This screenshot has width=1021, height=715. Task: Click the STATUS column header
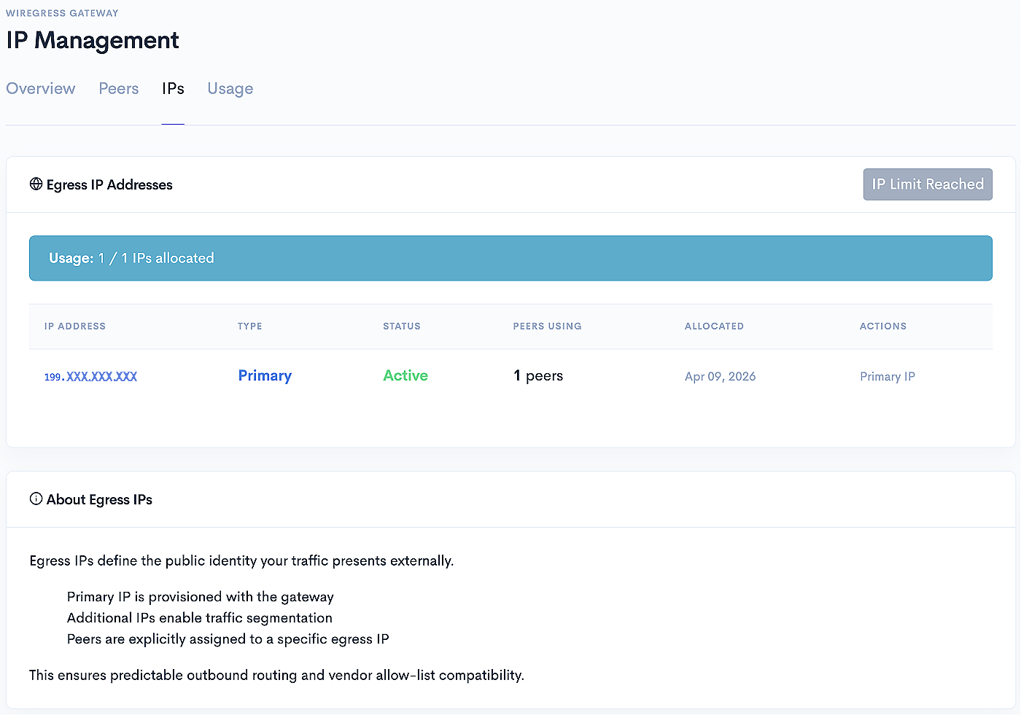pos(402,326)
